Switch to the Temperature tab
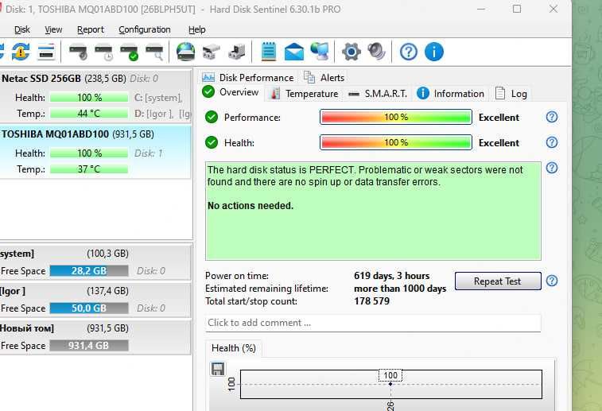602x411 pixels. [x=304, y=94]
